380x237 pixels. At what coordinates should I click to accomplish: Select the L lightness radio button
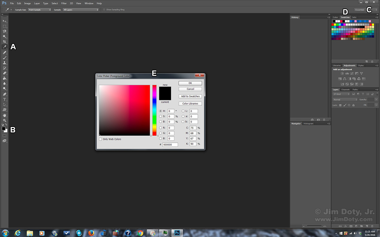click(x=183, y=111)
